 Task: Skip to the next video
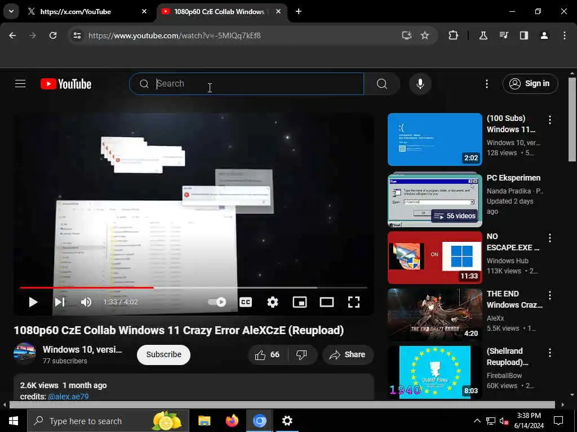[x=60, y=302]
